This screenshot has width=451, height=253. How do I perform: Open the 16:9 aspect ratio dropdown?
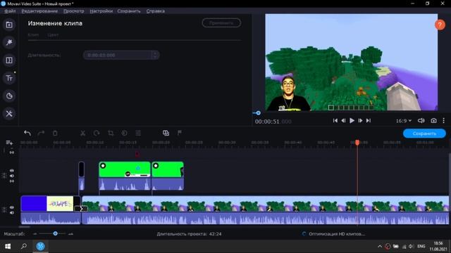click(404, 121)
